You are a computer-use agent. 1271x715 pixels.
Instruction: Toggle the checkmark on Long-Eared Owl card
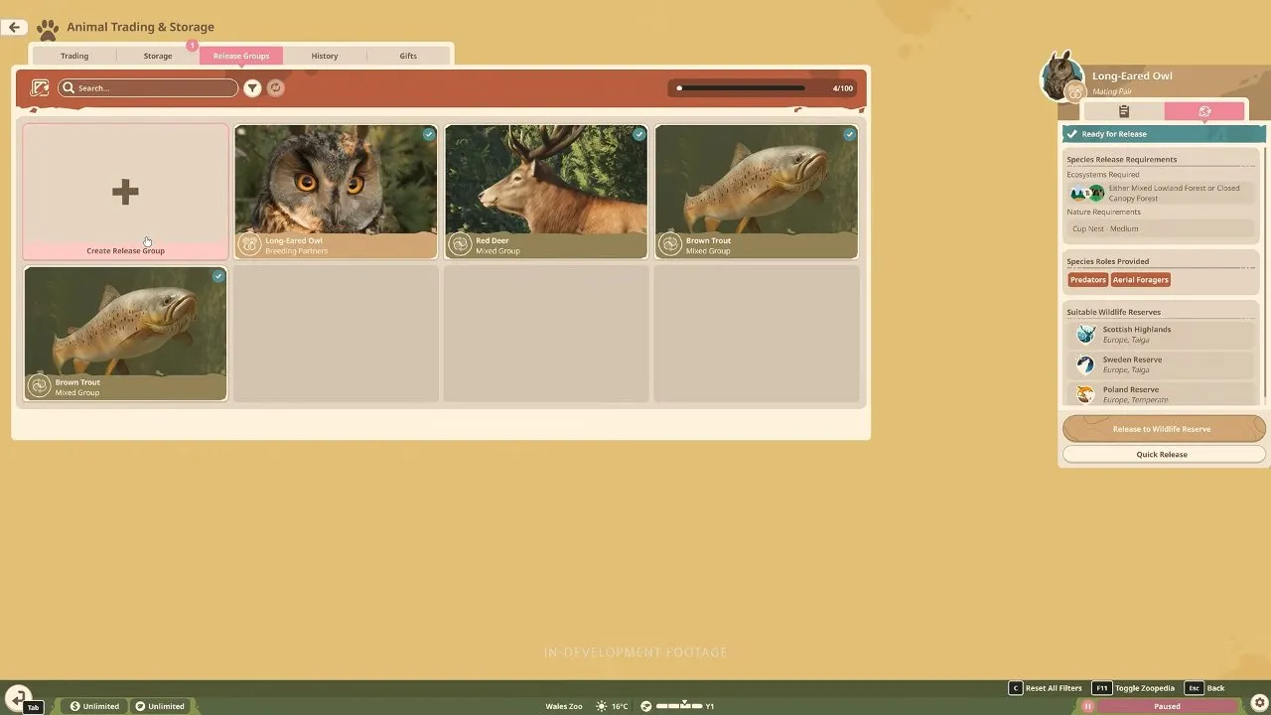point(429,134)
